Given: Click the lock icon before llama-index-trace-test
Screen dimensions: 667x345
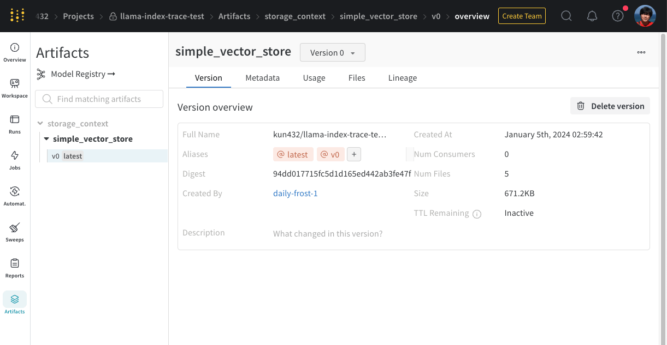Looking at the screenshot, I should [113, 16].
